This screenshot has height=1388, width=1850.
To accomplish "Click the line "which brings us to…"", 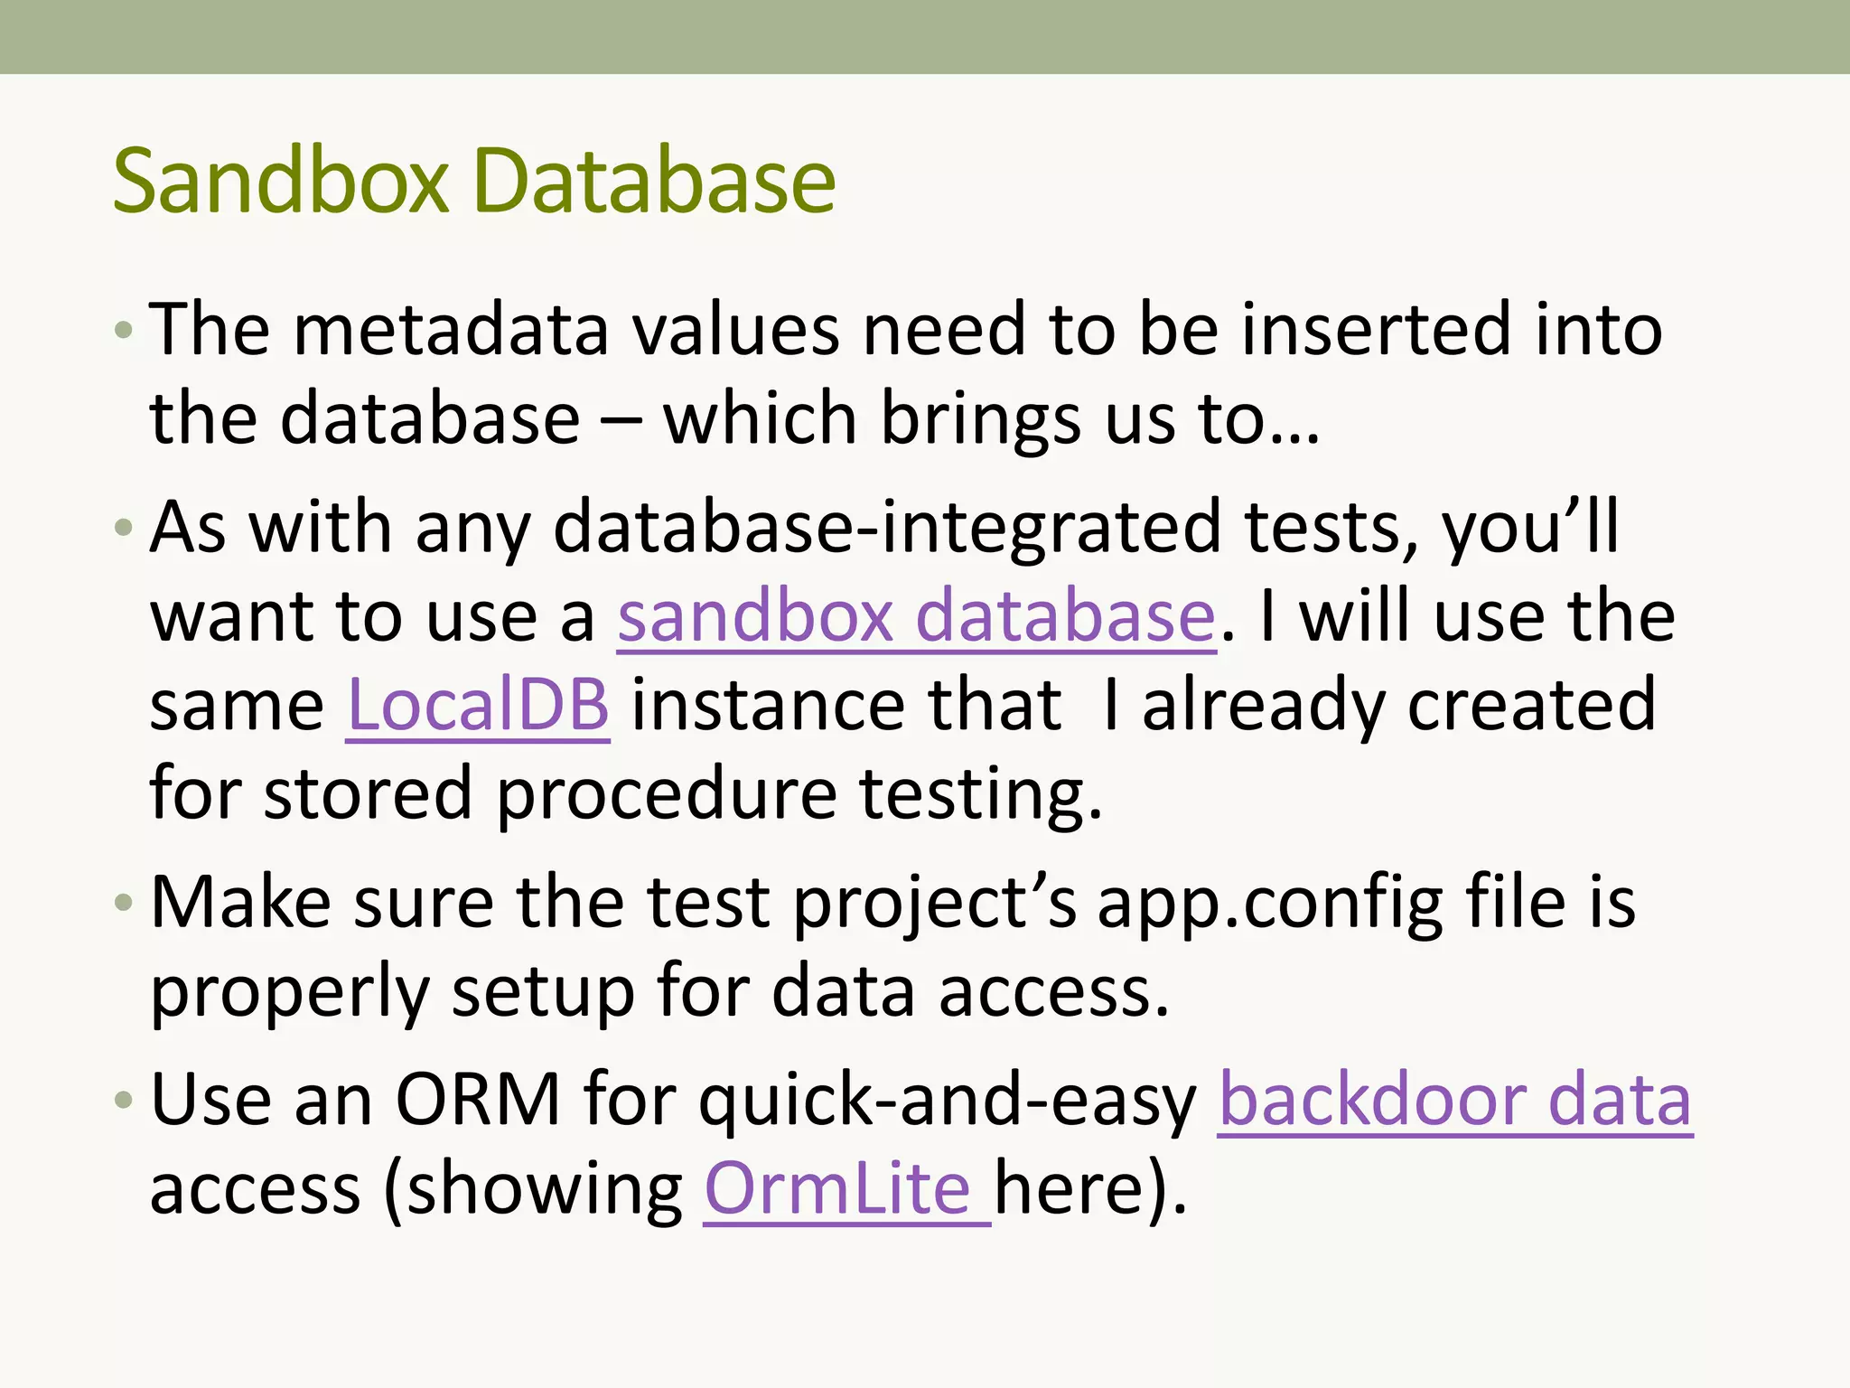I will click(990, 418).
